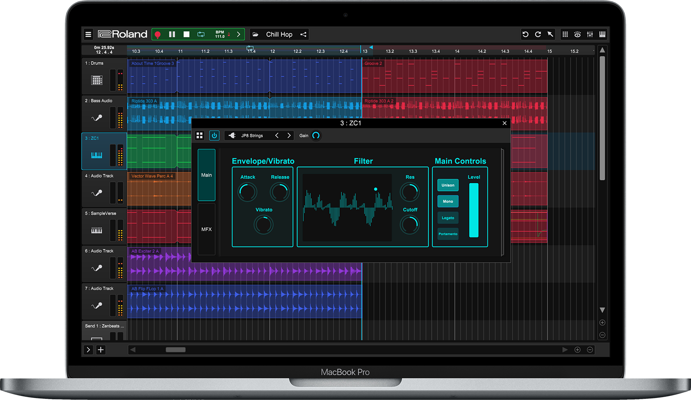Click the undo arrow icon
Viewport: 691px width, 400px height.
point(525,35)
